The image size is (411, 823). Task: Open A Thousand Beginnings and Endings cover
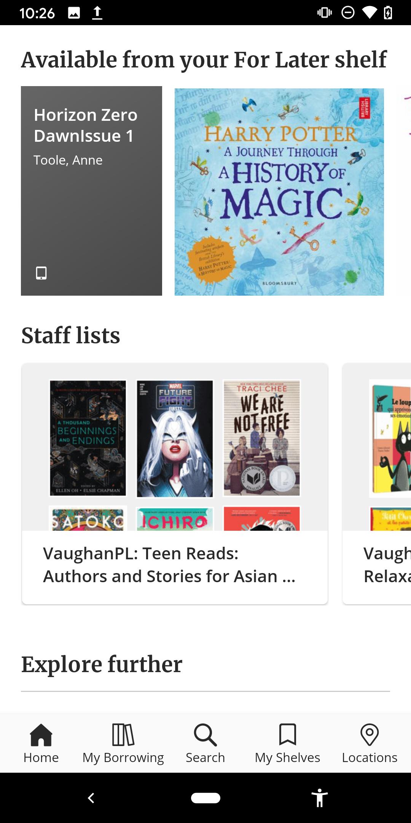point(88,439)
